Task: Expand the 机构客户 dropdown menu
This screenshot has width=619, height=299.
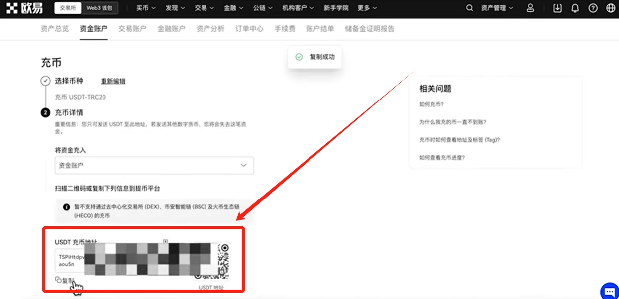Action: (x=298, y=8)
